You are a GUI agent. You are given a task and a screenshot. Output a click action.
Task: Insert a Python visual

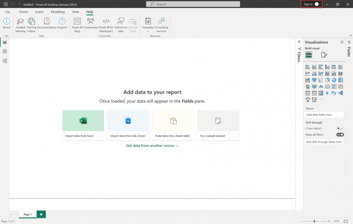[334, 93]
